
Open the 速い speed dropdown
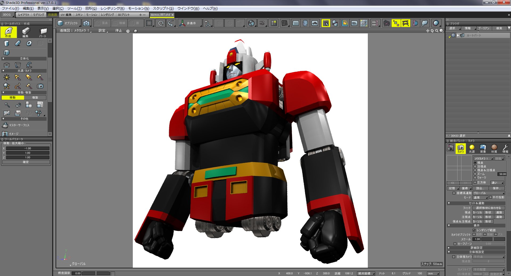497,183
